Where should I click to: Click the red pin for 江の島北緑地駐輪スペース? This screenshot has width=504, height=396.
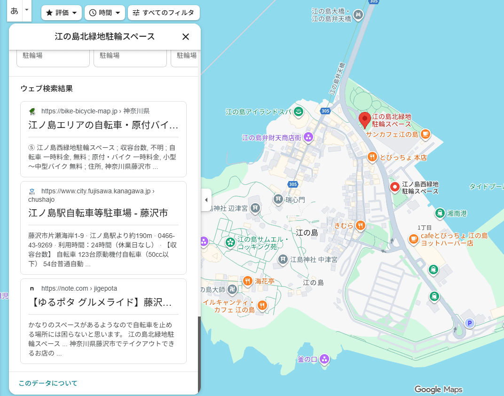pyautogui.click(x=364, y=119)
